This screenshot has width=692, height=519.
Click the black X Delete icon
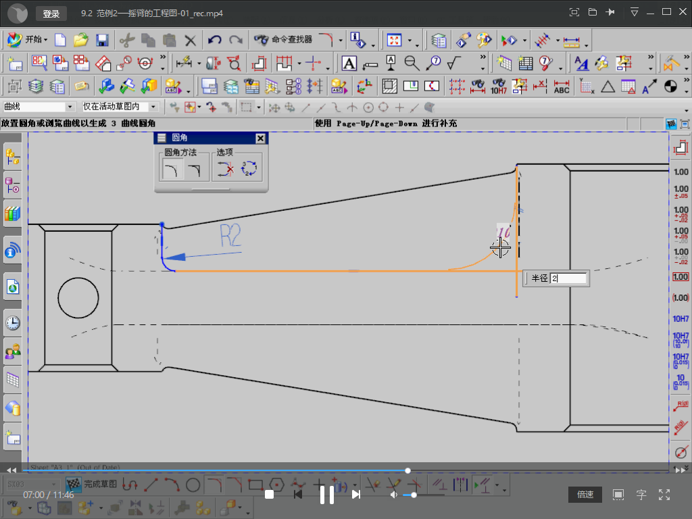[x=190, y=41]
